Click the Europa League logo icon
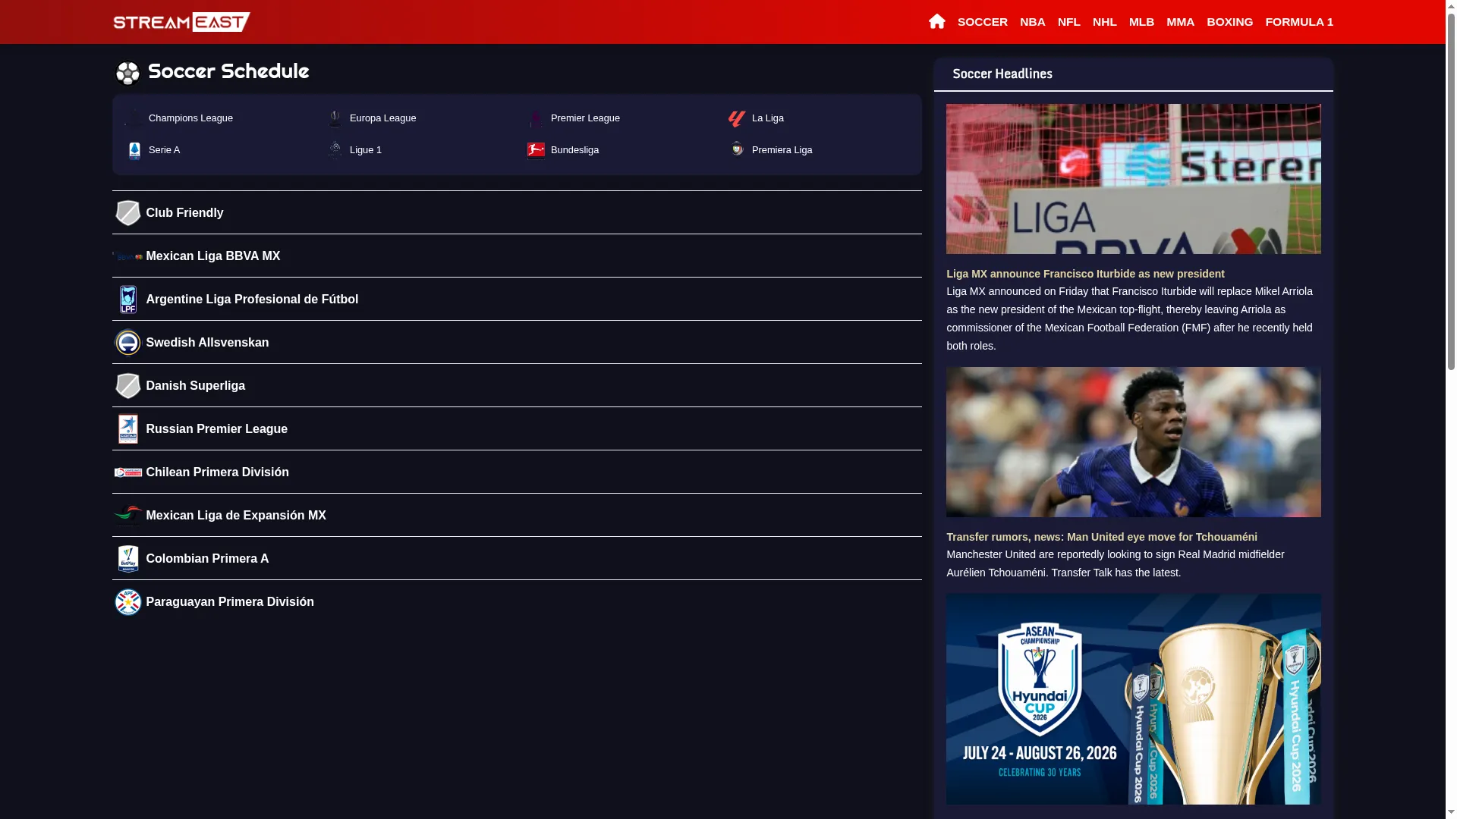The height and width of the screenshot is (819, 1457). 335,119
